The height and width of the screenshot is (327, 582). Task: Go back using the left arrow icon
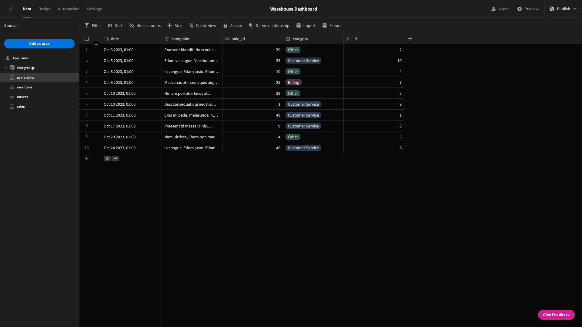12,9
